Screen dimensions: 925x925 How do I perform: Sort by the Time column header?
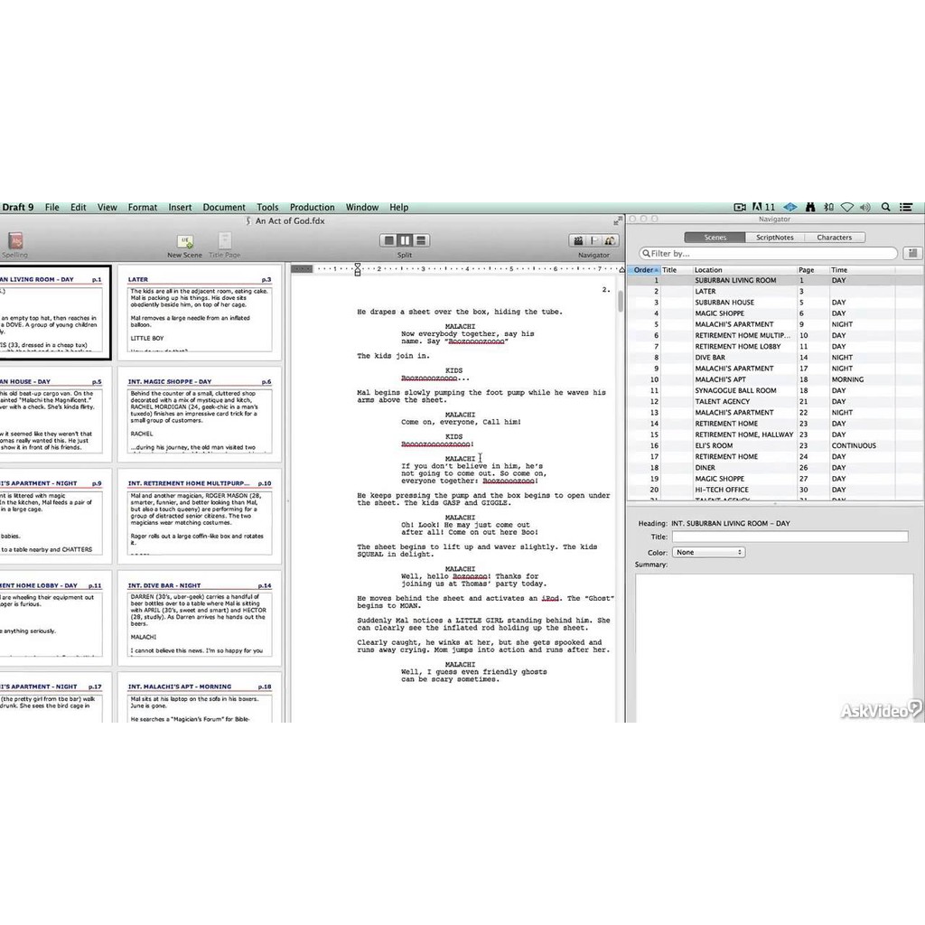pyautogui.click(x=863, y=269)
